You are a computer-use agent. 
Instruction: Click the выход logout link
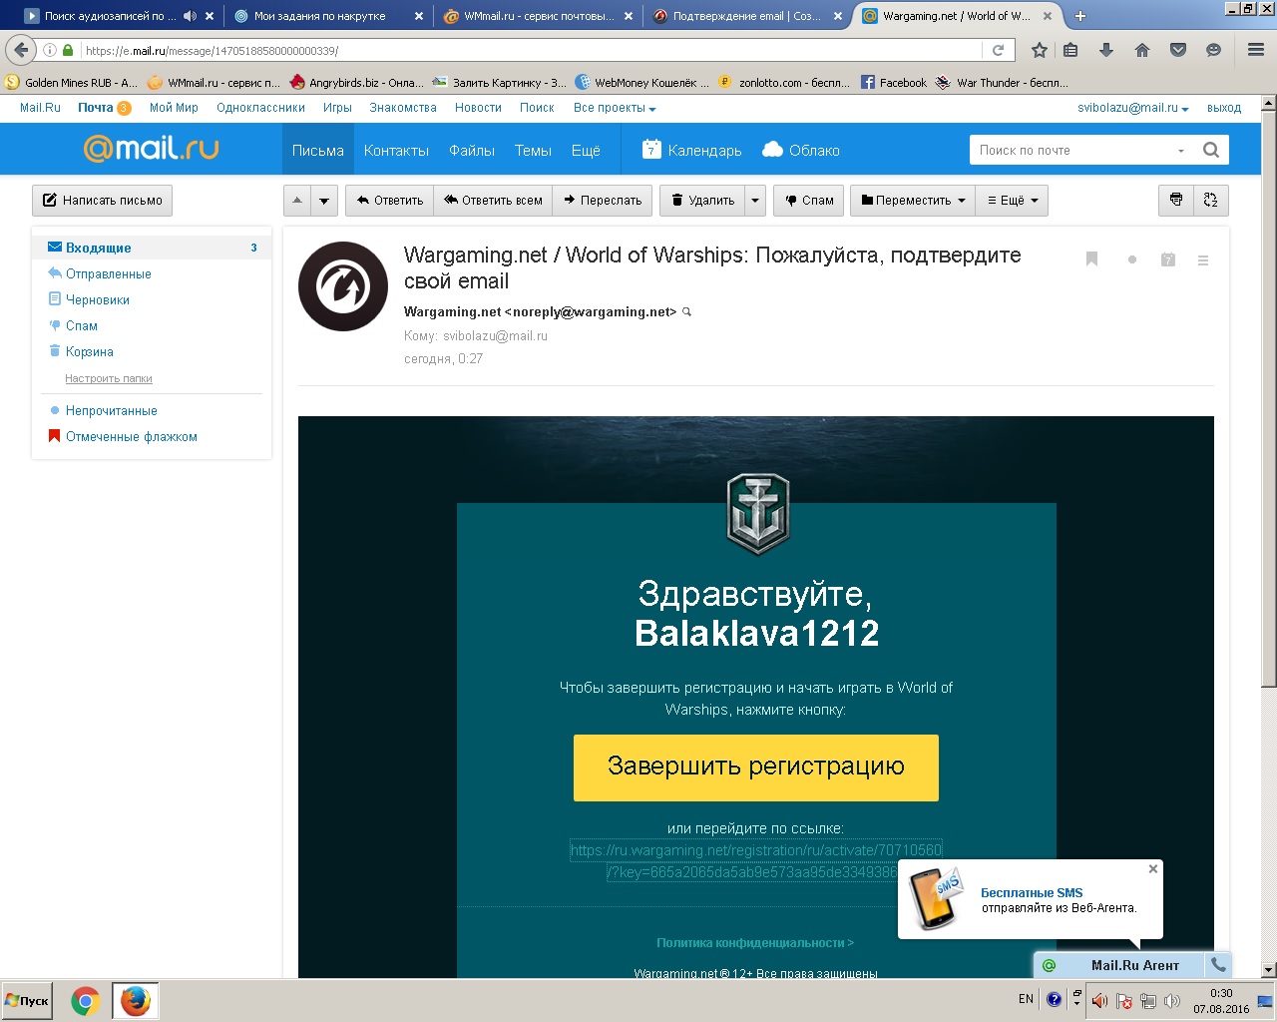(x=1224, y=108)
